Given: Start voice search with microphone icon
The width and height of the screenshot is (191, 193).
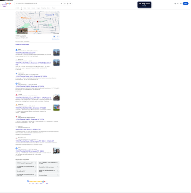Looking at the screenshot, I should tap(65, 3).
